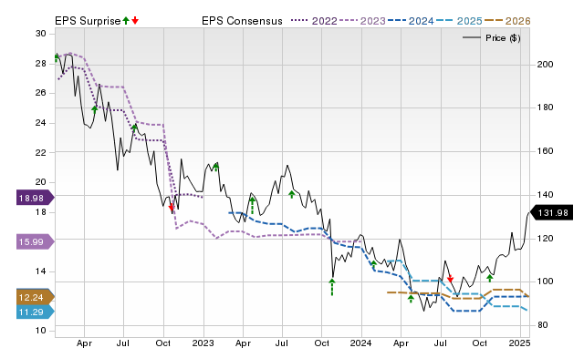Click the EPS Consensus label
The height and width of the screenshot is (348, 584).
click(242, 21)
